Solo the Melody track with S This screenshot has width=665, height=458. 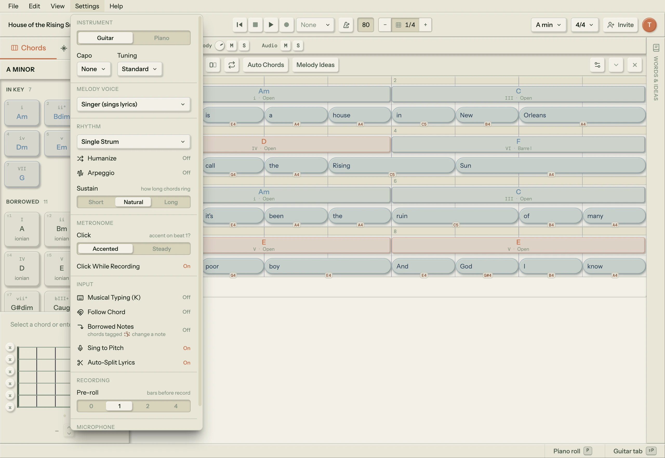(x=244, y=45)
